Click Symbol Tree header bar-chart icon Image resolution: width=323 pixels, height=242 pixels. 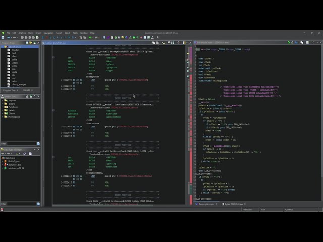tap(27, 96)
